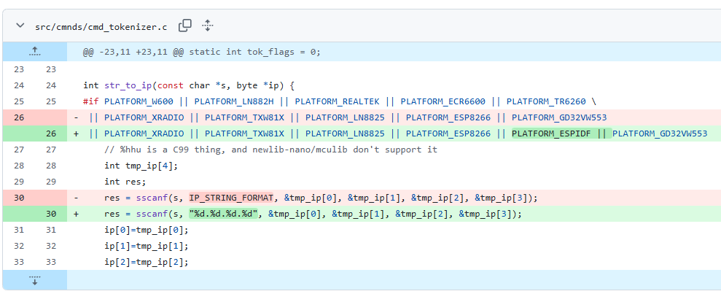Click PLATFORM_GD32VW553 in the added line
721x302 pixels.
tap(660, 133)
